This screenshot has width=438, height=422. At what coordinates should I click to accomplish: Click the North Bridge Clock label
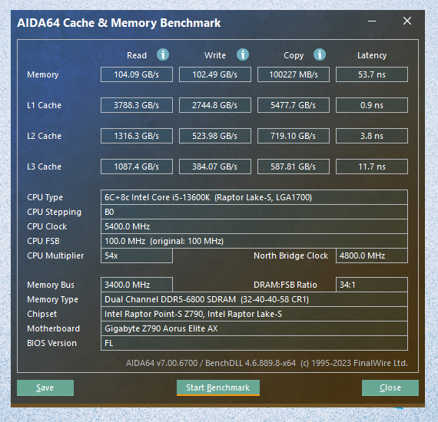point(290,256)
